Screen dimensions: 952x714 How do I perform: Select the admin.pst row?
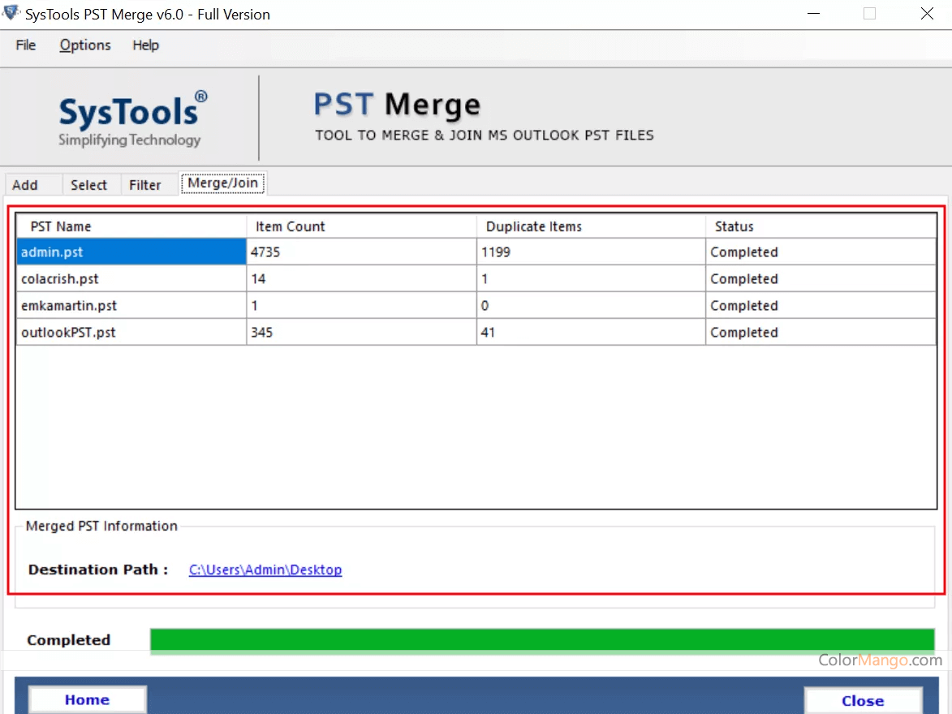[130, 252]
